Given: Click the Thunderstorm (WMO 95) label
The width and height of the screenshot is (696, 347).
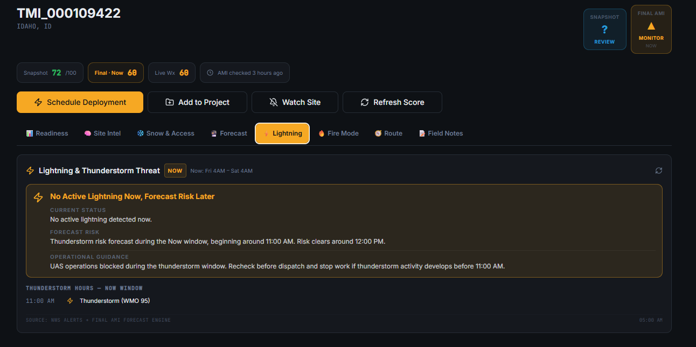Looking at the screenshot, I should (115, 301).
